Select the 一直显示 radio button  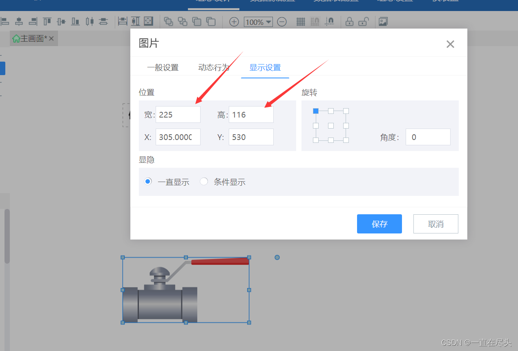pos(148,181)
